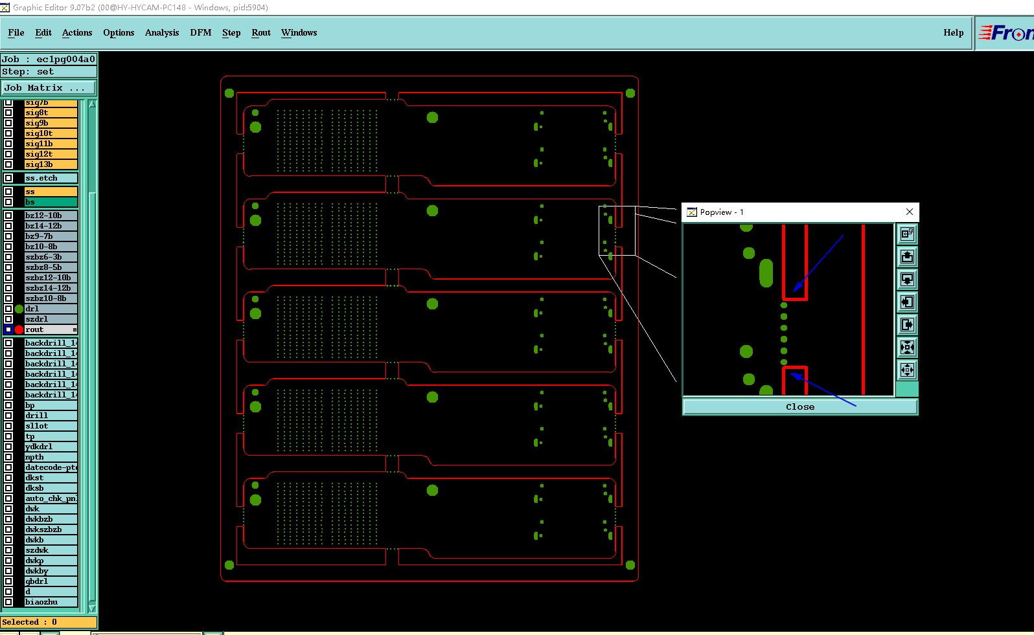Click the Popview pop-out window icon
Screen dimensions: 1034x635
coord(907,234)
